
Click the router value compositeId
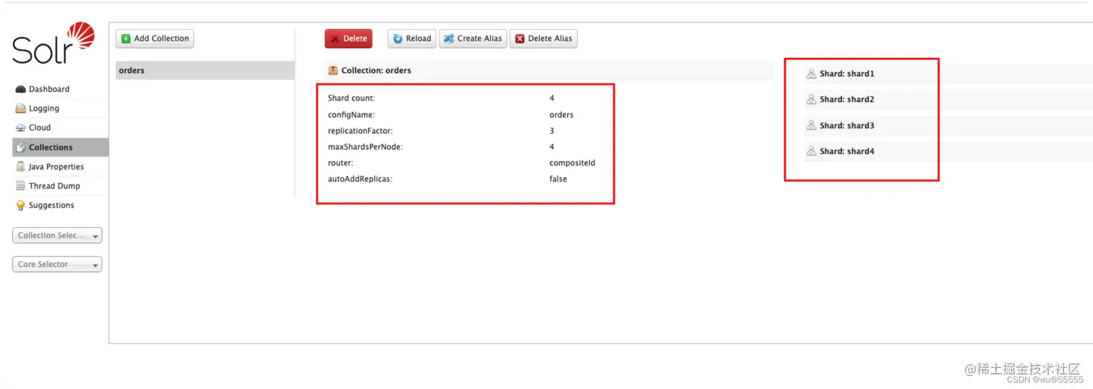[x=573, y=163]
